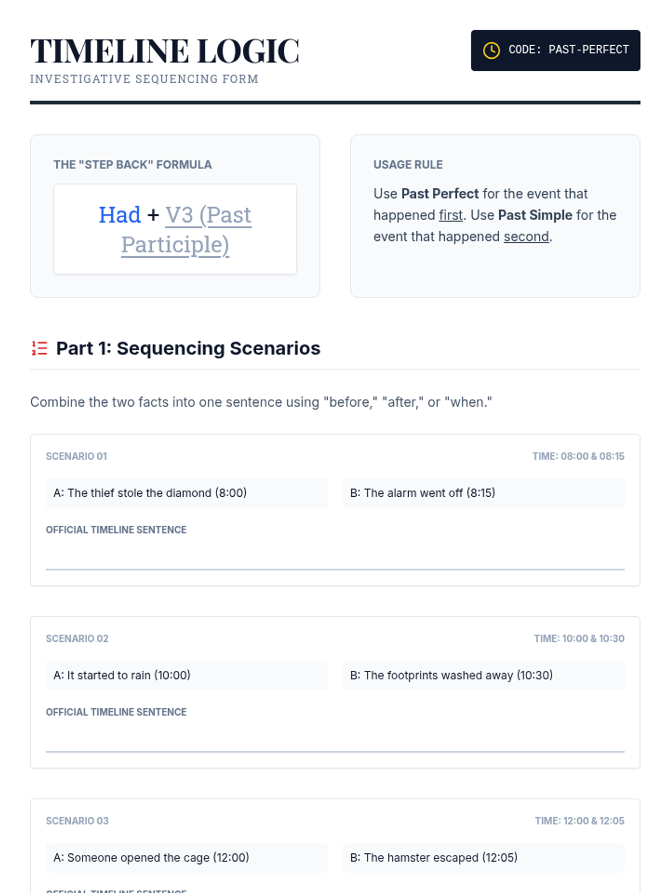Select fact B: The hamster escaped
Image resolution: width=670 pixels, height=893 pixels.
(x=484, y=858)
